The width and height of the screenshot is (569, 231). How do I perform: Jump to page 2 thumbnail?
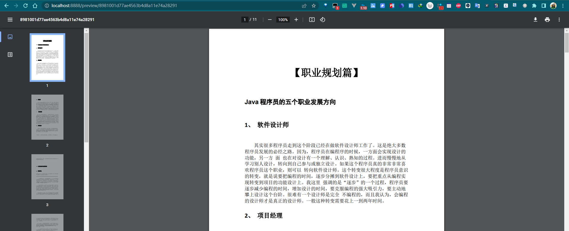(x=47, y=117)
